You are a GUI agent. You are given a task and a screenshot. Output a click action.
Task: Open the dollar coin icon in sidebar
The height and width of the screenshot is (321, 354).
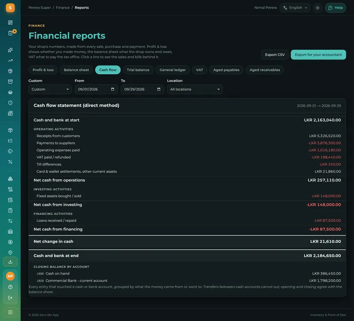tap(10, 242)
